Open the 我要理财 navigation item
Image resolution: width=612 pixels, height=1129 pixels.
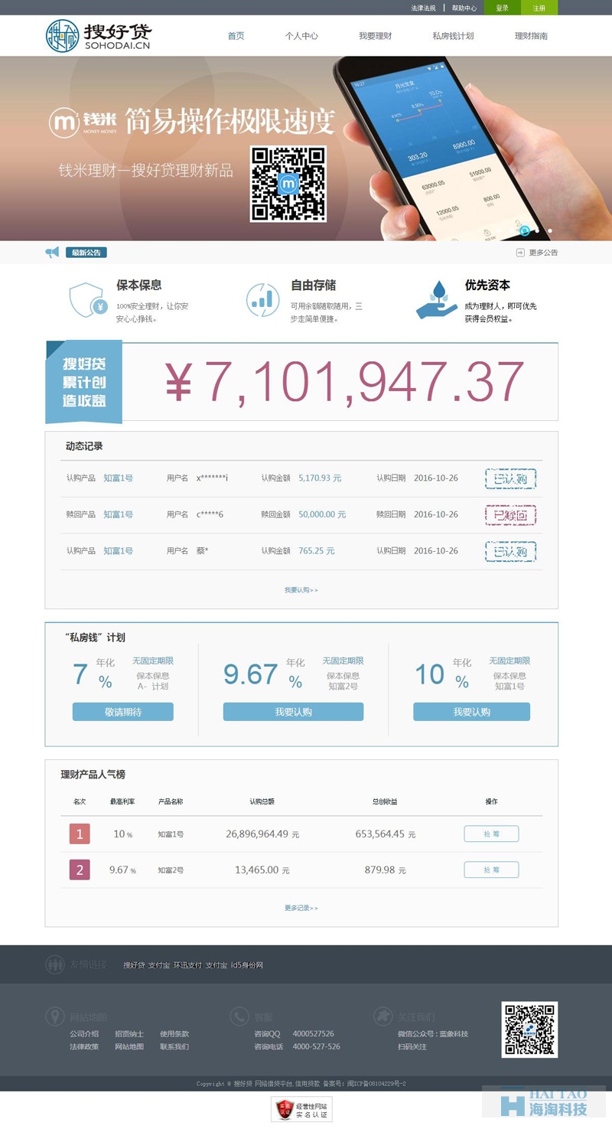(376, 36)
